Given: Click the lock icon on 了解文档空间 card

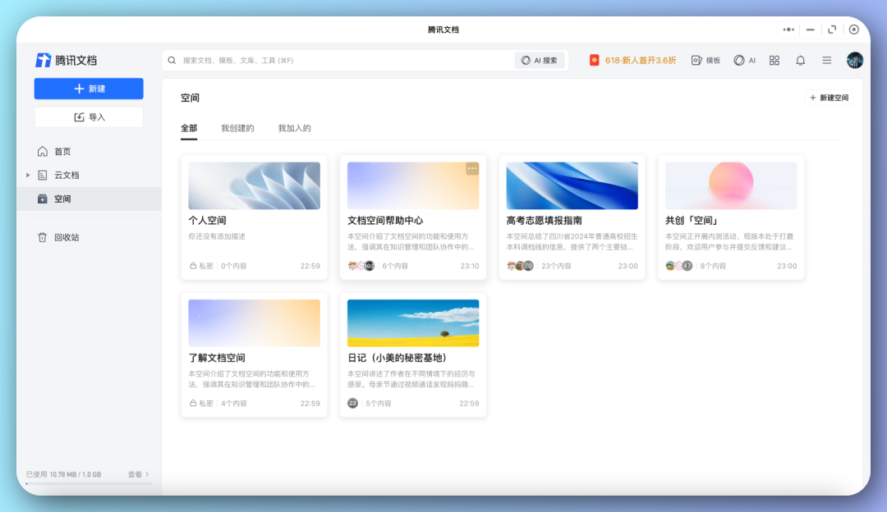Looking at the screenshot, I should (x=193, y=403).
